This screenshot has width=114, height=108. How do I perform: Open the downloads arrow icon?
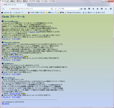93,9
